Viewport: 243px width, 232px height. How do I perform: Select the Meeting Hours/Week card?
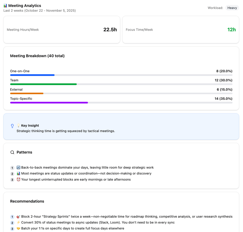[x=62, y=30]
